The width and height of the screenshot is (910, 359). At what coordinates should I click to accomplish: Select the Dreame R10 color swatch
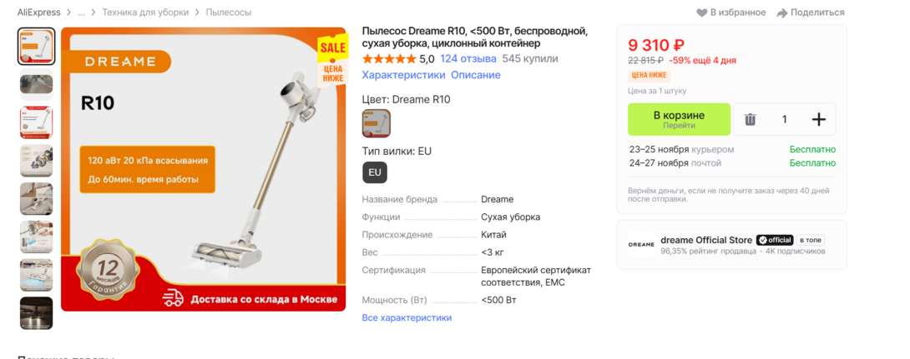click(376, 123)
